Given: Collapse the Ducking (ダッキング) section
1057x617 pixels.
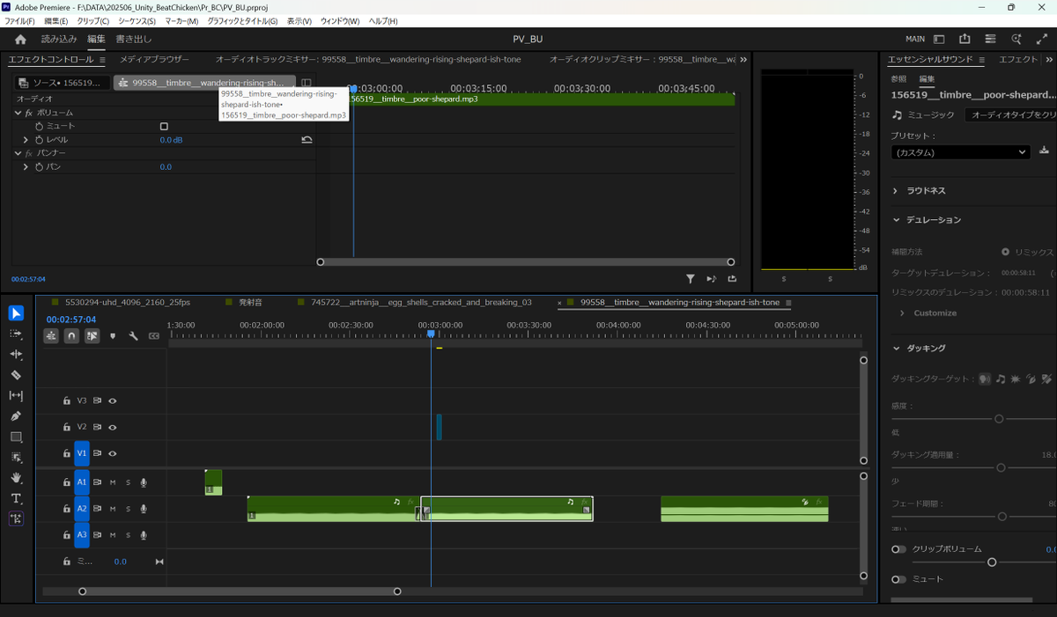Looking at the screenshot, I should pyautogui.click(x=895, y=349).
